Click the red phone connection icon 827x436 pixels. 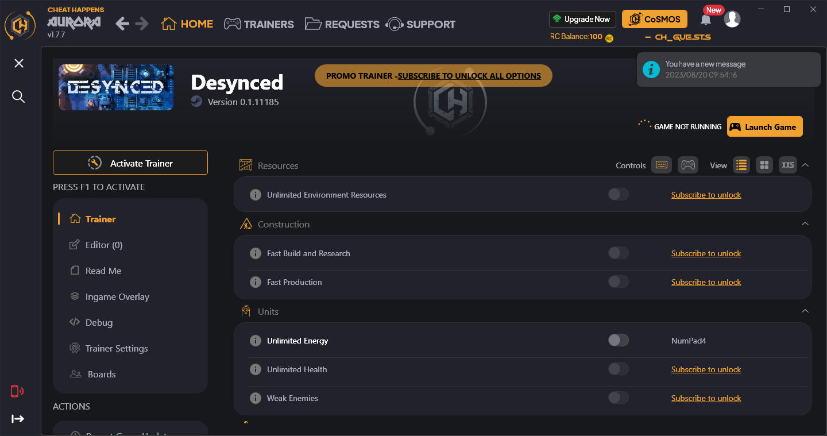[17, 391]
